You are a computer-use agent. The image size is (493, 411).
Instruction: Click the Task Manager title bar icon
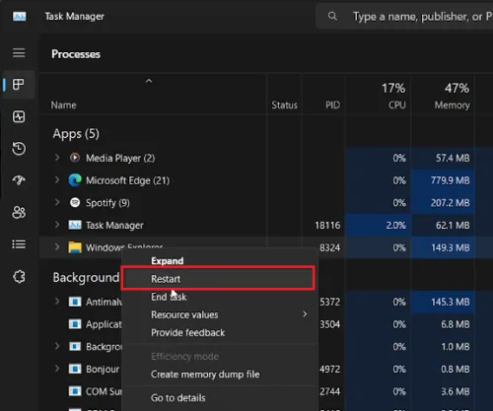pyautogui.click(x=20, y=16)
